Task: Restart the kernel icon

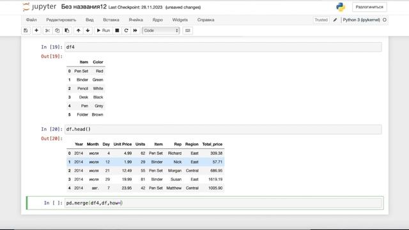Action: pyautogui.click(x=127, y=31)
